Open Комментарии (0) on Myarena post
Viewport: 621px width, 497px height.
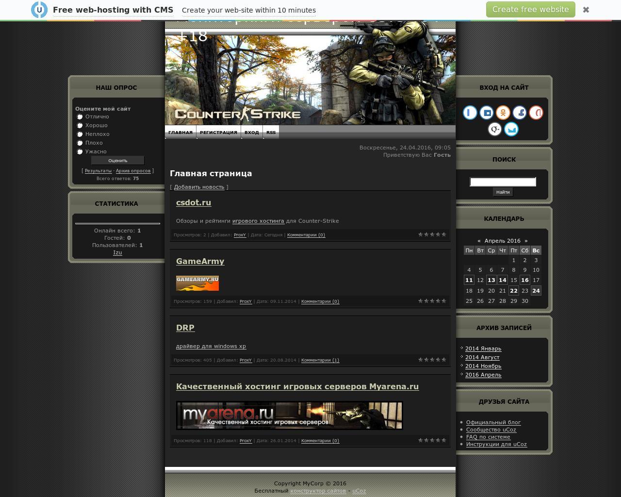320,441
